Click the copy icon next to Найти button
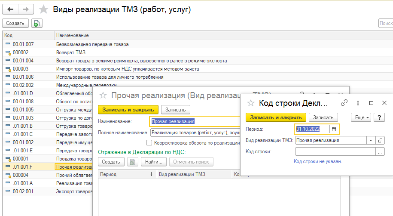The width and height of the screenshot is (393, 216). tap(133, 162)
